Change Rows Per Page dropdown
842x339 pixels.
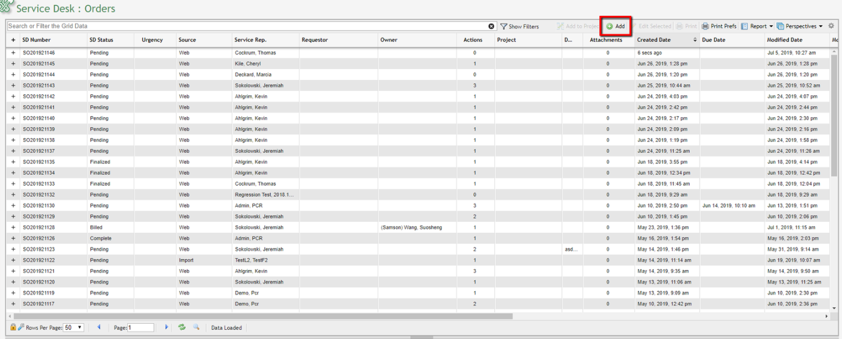click(x=74, y=327)
